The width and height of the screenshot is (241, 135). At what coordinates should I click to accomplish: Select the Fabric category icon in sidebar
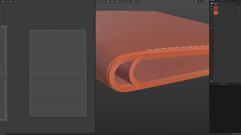(211, 3)
